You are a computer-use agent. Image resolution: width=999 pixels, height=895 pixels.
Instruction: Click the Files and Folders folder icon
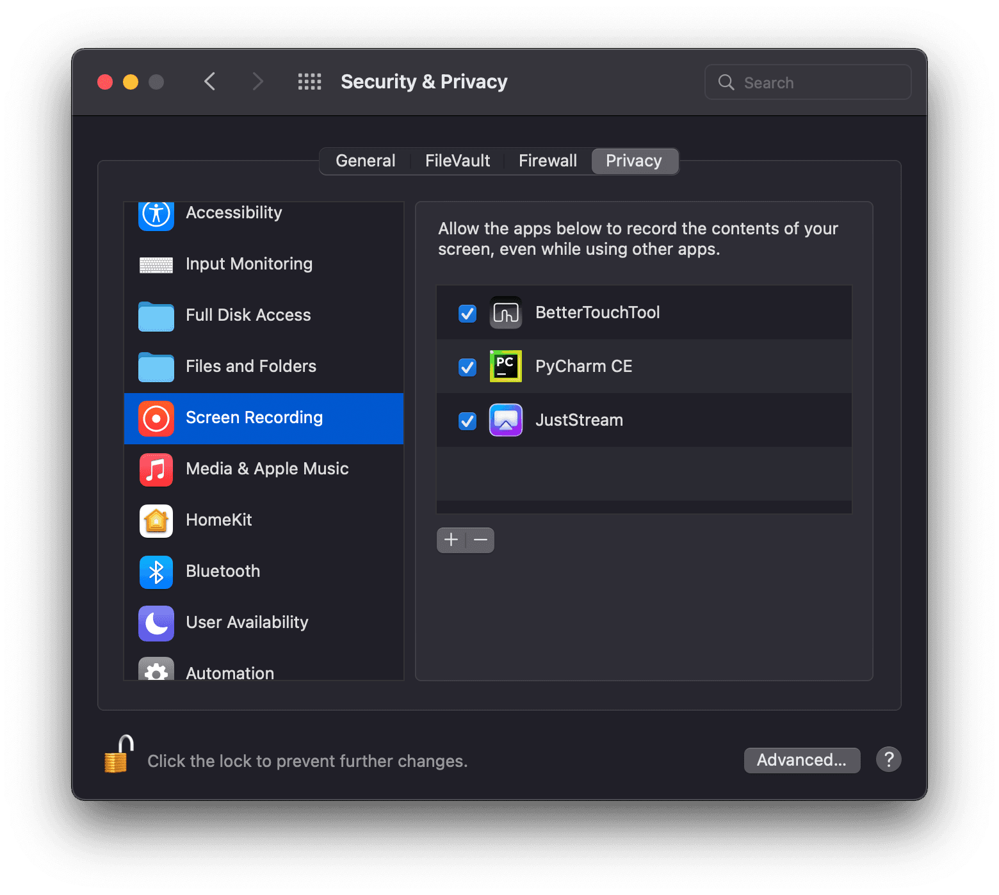(x=156, y=367)
